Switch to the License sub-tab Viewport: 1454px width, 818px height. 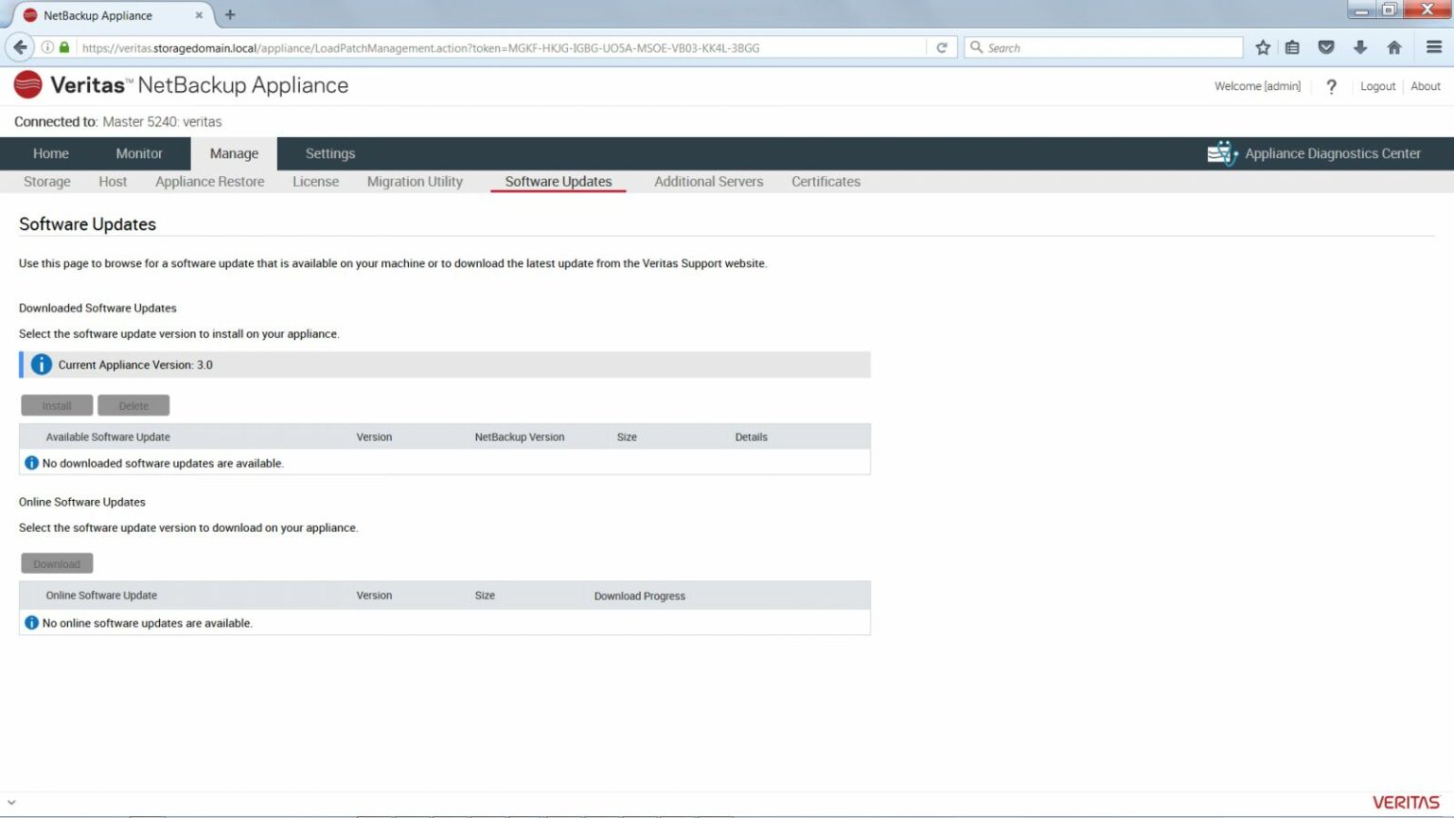tap(315, 182)
